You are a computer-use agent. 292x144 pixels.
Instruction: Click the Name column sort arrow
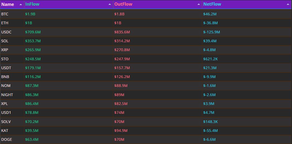[x=21, y=5]
